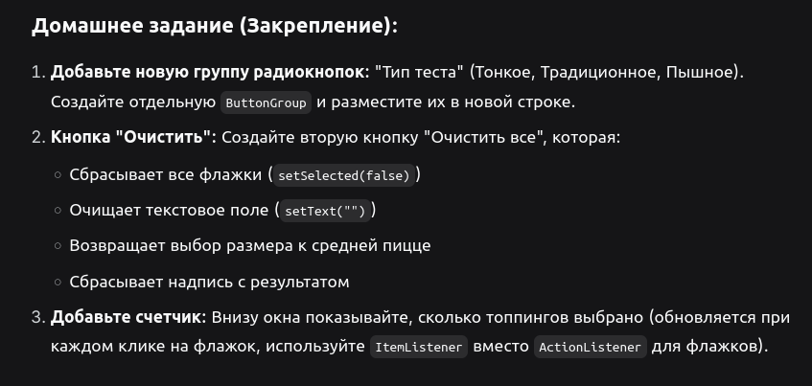Click the ActionListener code snippet

(591, 347)
